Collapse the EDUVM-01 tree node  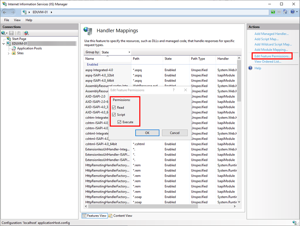pos(4,44)
